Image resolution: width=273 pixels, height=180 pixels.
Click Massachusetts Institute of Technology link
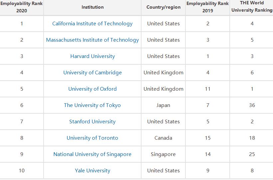pos(92,40)
